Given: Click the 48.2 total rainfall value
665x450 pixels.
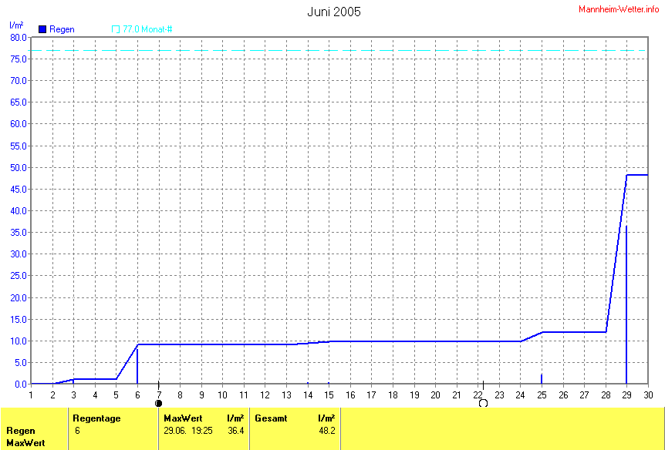Looking at the screenshot, I should pos(327,431).
